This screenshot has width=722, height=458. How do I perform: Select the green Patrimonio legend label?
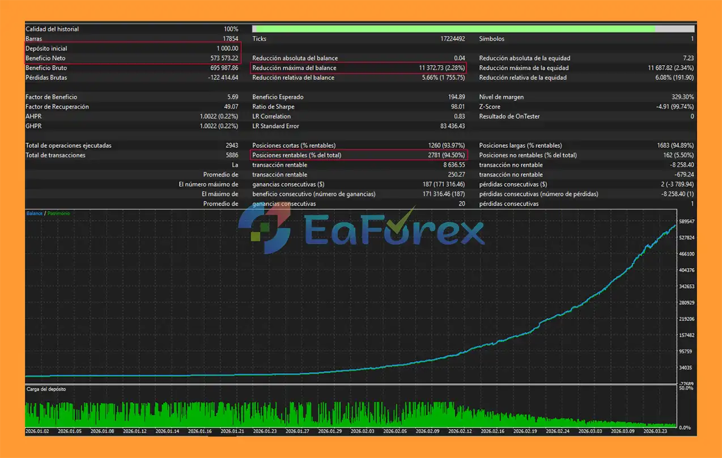[x=59, y=213]
